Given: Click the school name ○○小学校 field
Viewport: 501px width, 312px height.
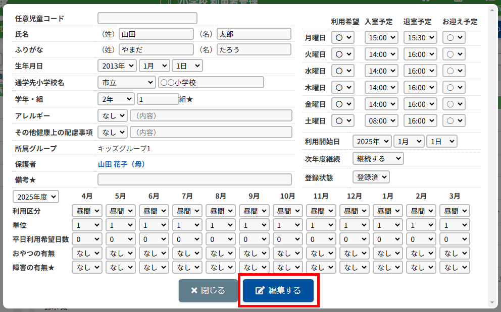Looking at the screenshot, I should (x=211, y=82).
